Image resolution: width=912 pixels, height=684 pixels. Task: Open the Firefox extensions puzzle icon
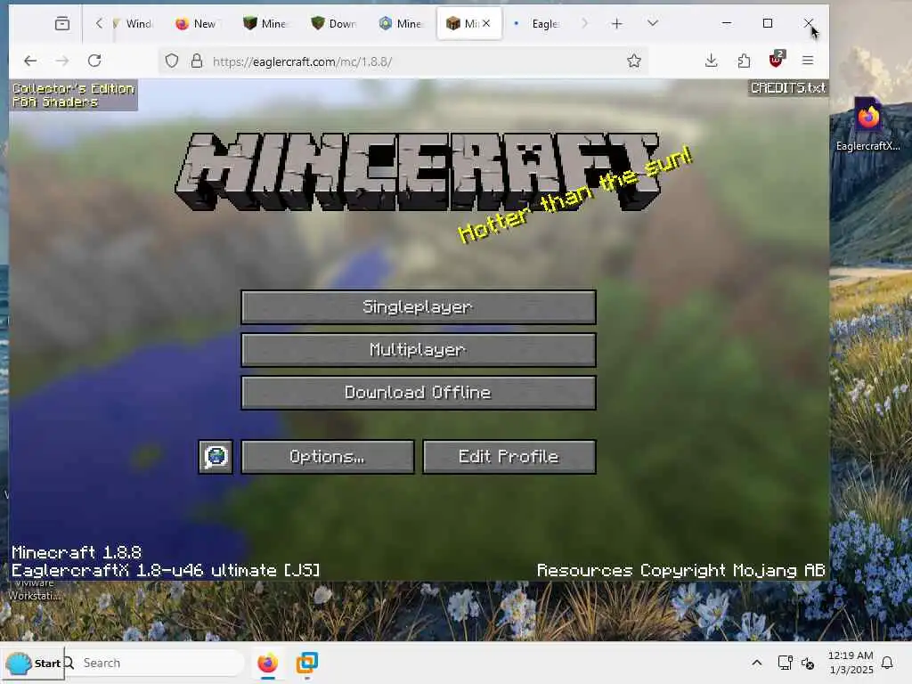click(744, 61)
